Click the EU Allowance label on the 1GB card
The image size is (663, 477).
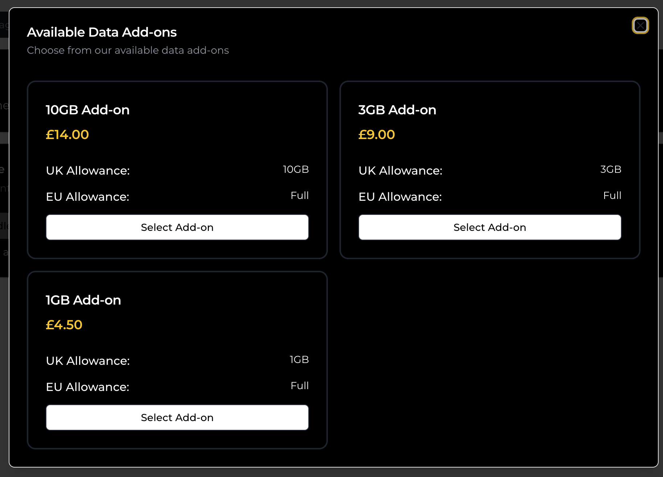click(87, 387)
